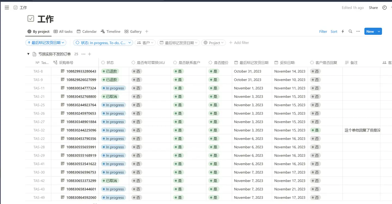
Task: Open the New button dropdown arrow
Action: (x=379, y=32)
